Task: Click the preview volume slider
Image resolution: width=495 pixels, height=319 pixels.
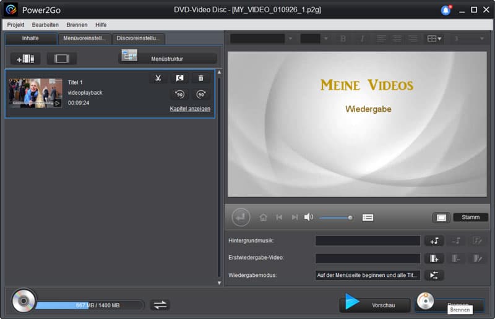Action: 335,218
